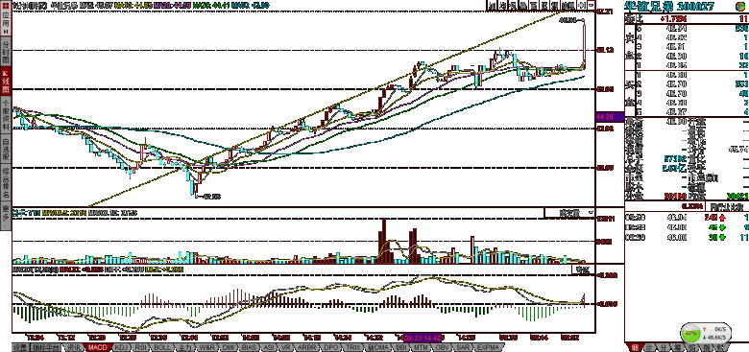Viewport: 749px width, 352px height.
Task: Click the first chart toolbar icon at top
Action: [x=492, y=5]
